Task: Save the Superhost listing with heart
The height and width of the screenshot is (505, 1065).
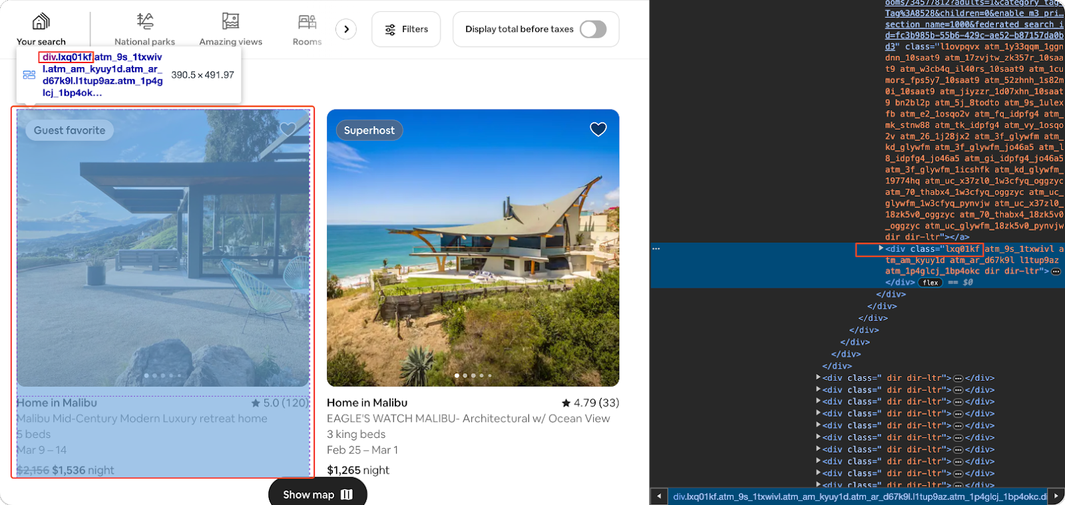Action: click(x=598, y=130)
